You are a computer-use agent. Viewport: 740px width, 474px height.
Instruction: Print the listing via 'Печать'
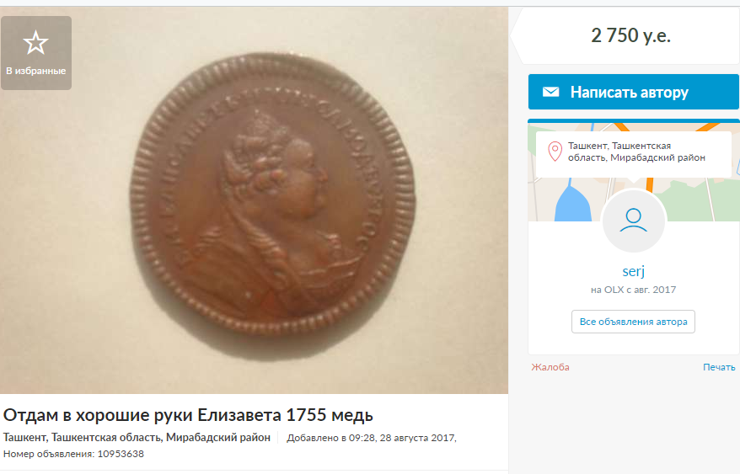pos(719,367)
